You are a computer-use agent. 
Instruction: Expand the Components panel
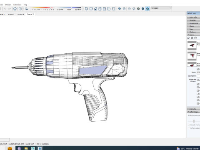[x=193, y=23]
